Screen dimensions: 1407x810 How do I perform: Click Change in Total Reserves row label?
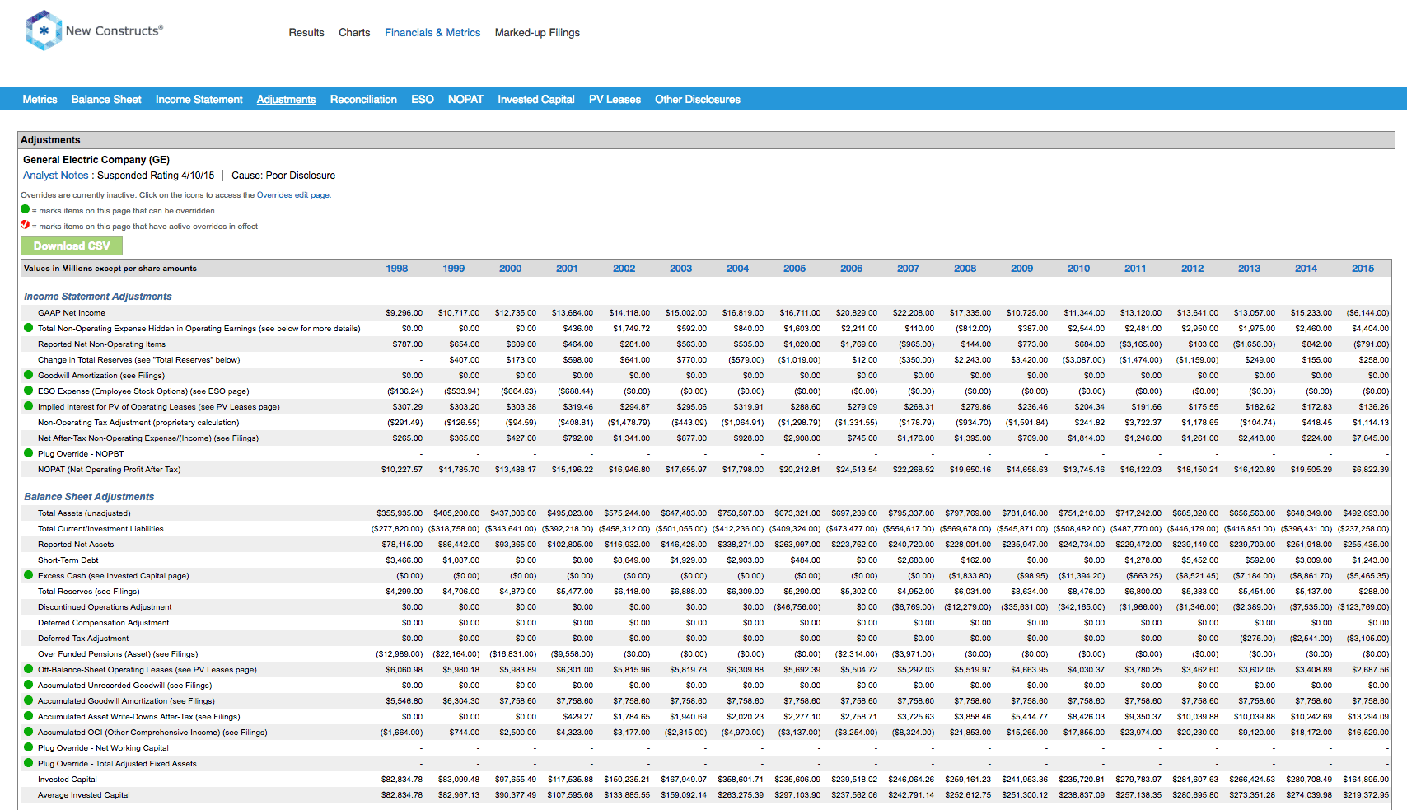click(x=138, y=360)
